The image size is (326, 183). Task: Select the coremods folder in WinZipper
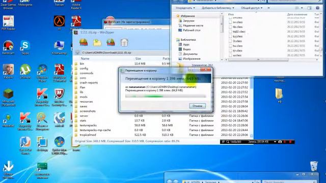(x=86, y=73)
